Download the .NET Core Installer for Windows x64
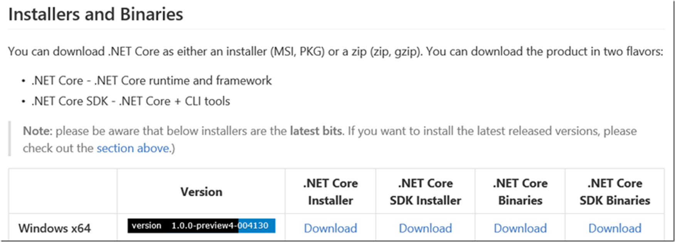675x242 pixels. click(x=330, y=228)
